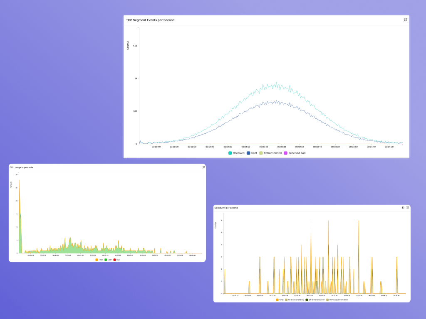Click the Count/s axis title in TCP chart

click(x=128, y=45)
